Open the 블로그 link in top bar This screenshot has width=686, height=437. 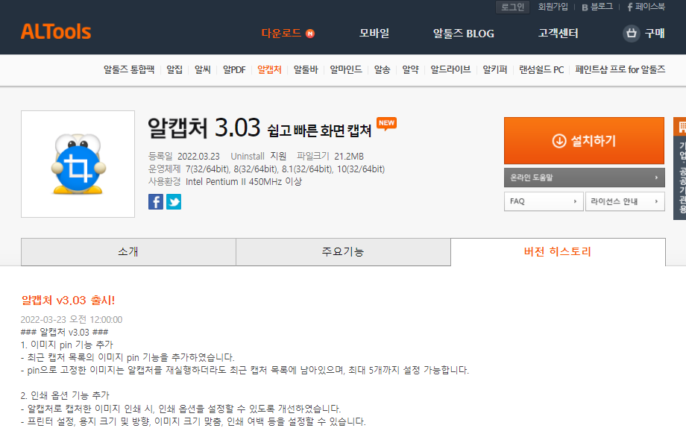pyautogui.click(x=597, y=7)
